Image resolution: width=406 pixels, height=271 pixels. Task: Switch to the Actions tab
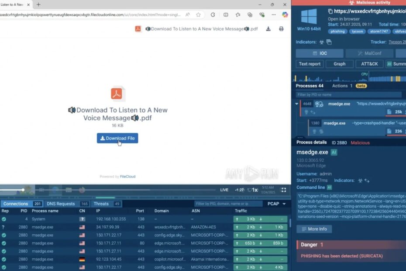pos(342,86)
